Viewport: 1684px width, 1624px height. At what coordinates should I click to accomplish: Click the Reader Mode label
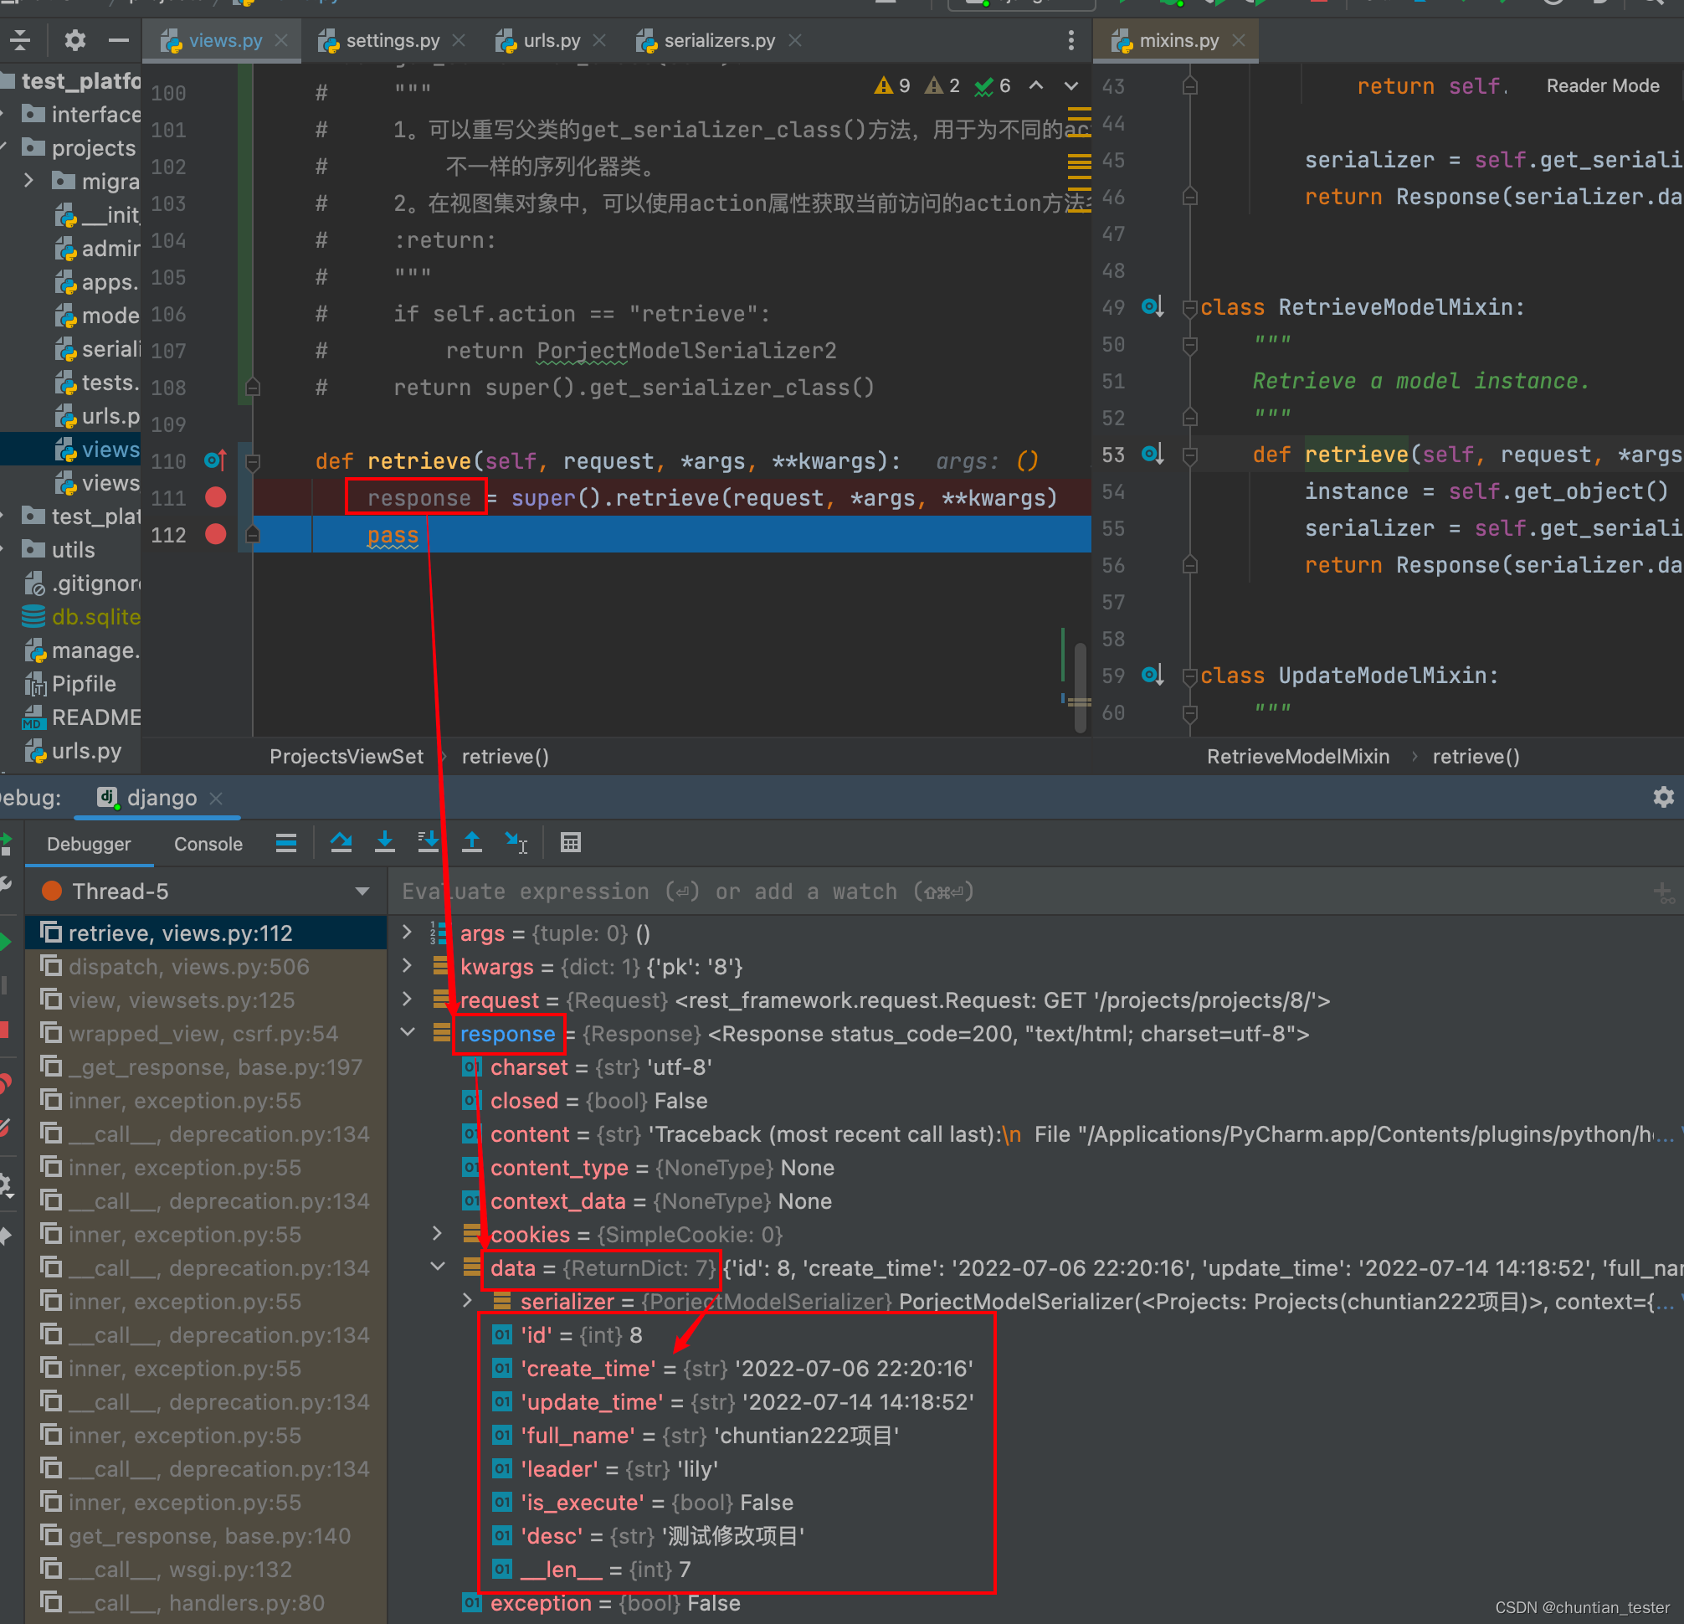click(x=1602, y=86)
